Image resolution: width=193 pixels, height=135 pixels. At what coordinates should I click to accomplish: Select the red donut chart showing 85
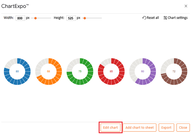coord(111,71)
